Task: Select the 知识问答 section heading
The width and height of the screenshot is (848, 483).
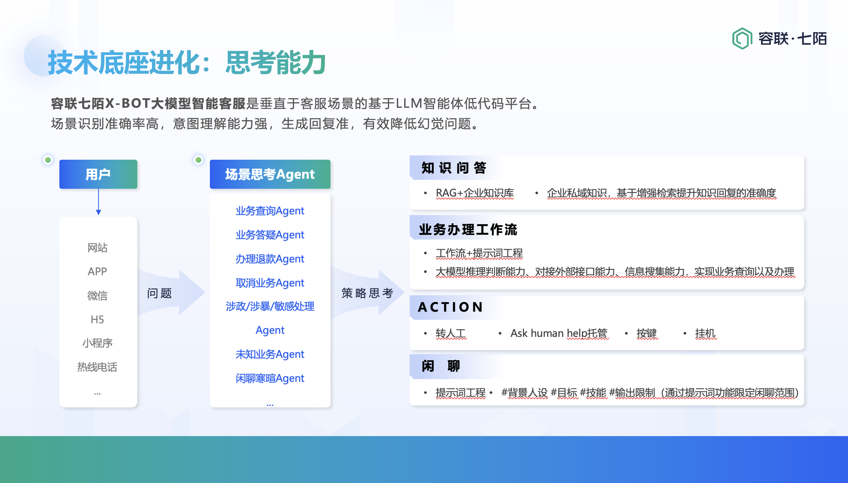Action: 454,168
